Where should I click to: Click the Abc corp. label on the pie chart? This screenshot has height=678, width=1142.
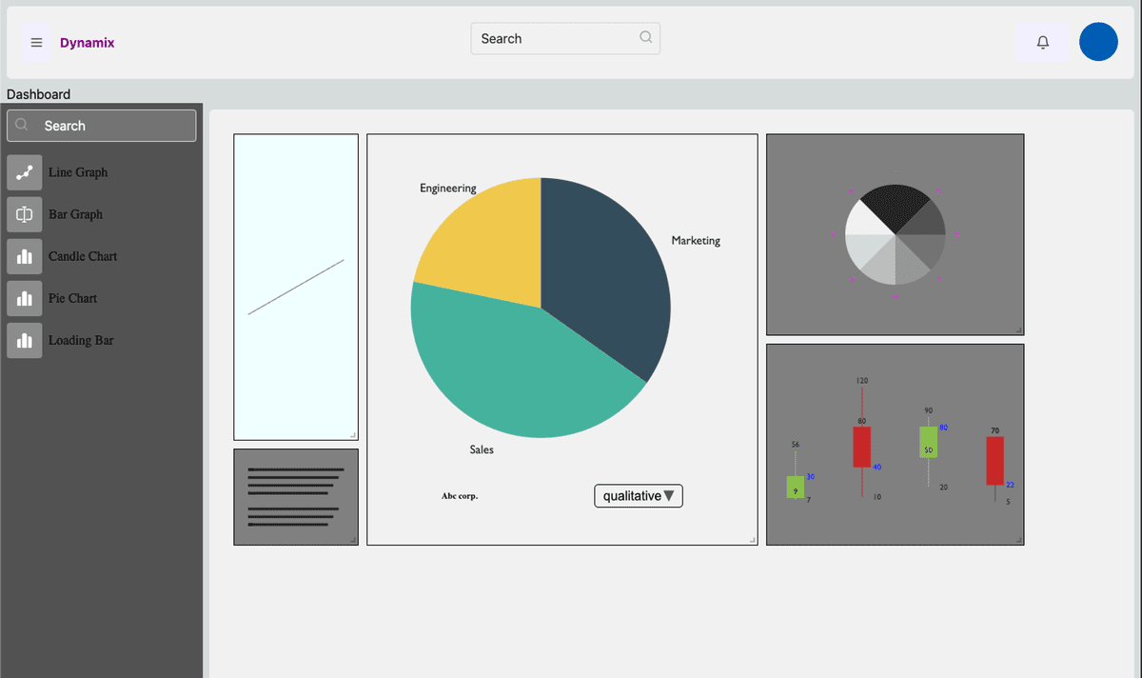tap(461, 495)
